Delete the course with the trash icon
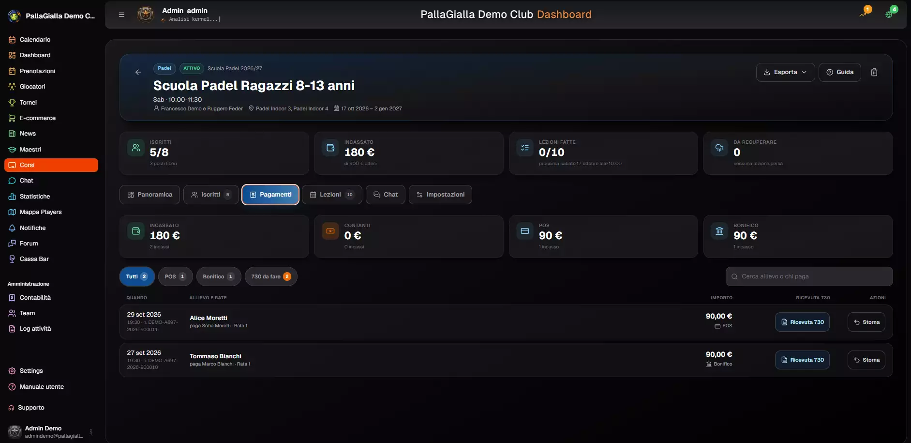This screenshot has height=443, width=911. [x=874, y=72]
